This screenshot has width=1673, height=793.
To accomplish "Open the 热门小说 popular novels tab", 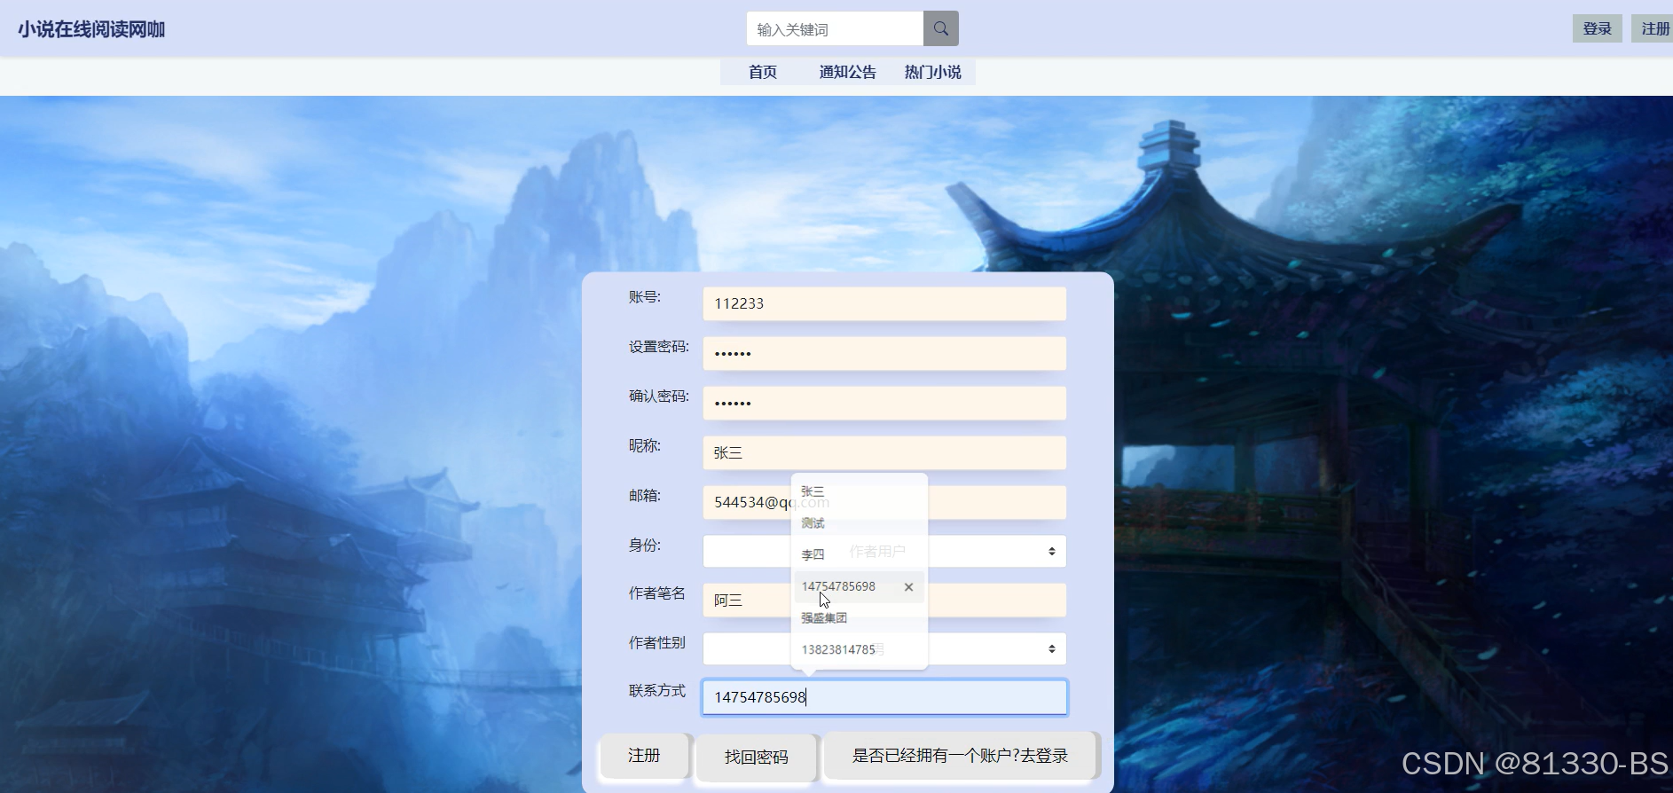I will 932,72.
